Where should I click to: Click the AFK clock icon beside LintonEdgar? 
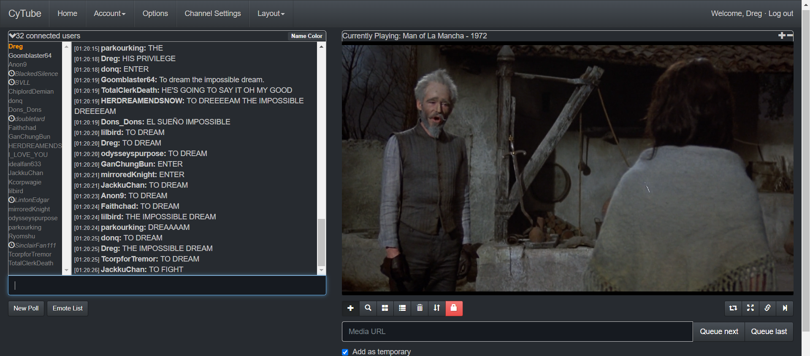12,200
